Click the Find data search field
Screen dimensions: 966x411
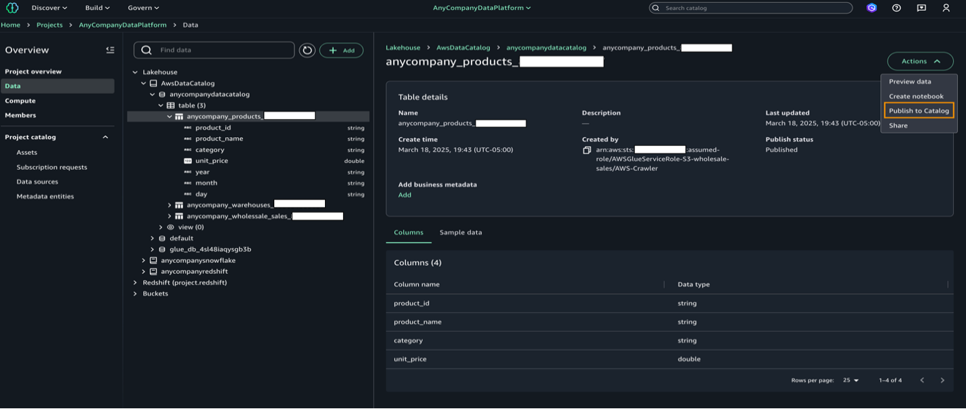click(x=223, y=51)
